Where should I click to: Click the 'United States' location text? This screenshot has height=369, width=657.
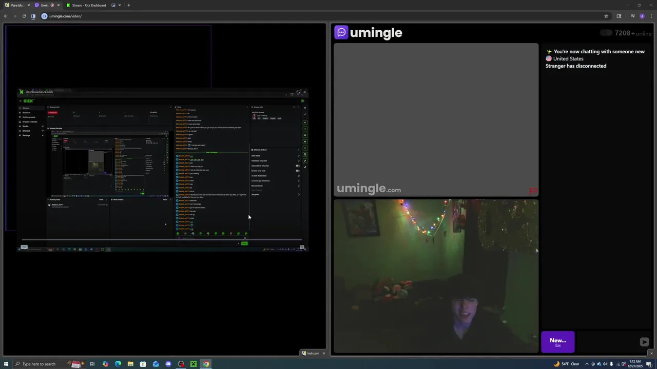click(x=568, y=58)
